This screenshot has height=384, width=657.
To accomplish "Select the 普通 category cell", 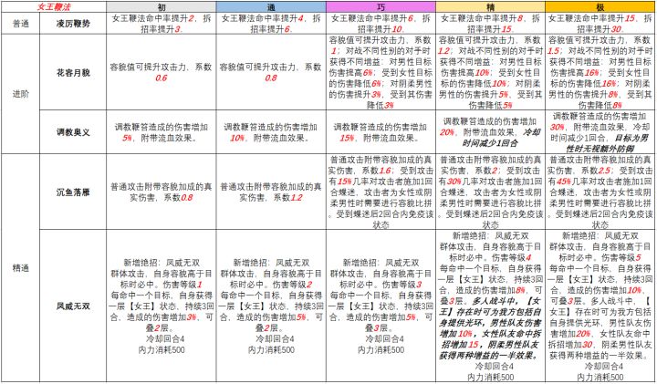I will click(20, 23).
